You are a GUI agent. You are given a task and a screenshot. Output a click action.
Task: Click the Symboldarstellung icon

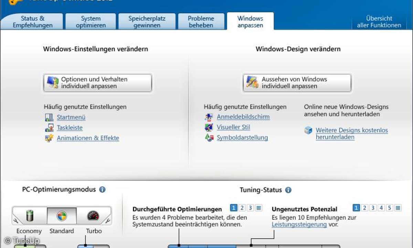tap(209, 138)
